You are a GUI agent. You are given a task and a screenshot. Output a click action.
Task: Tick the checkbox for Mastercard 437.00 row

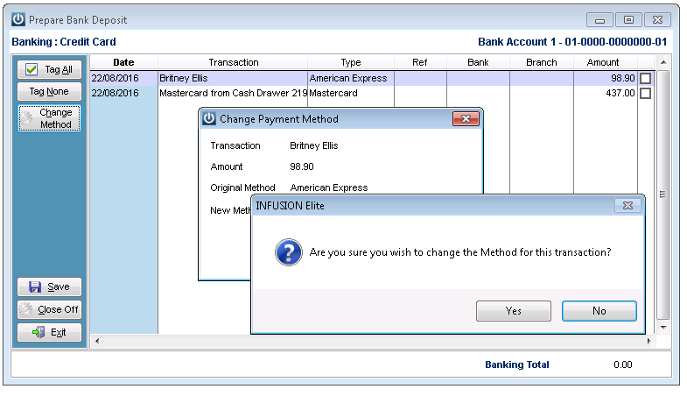(x=645, y=94)
